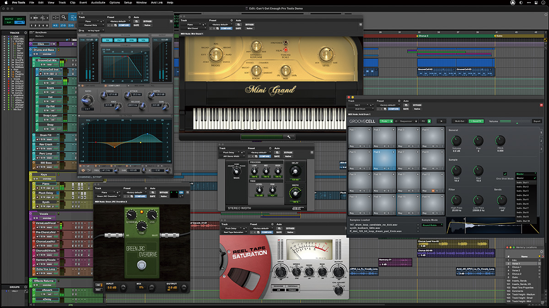Select the Zoomer tool in the Edit toolbar
This screenshot has width=549, height=308.
coord(64,18)
